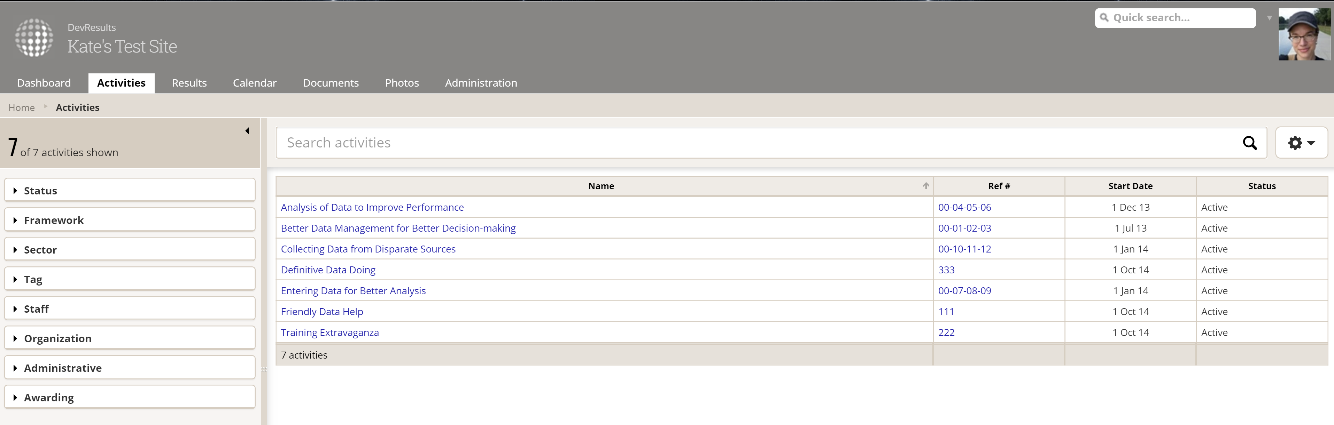Click the DevResults globe logo

(x=34, y=37)
